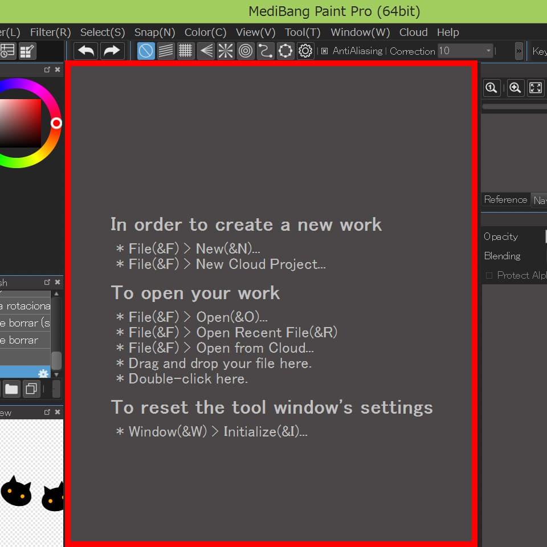Screen dimensions: 547x547
Task: Open the Color(C) menu
Action: (x=206, y=32)
